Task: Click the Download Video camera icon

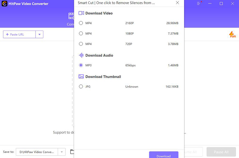Action: point(81,13)
